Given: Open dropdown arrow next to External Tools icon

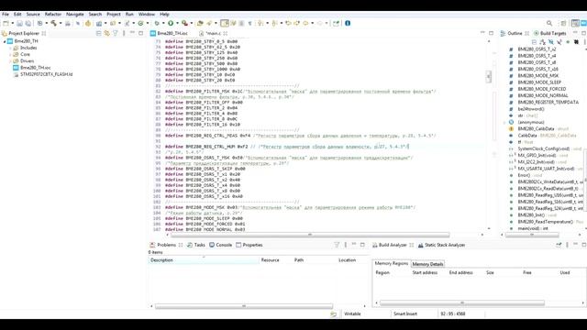Looking at the screenshot, I should coord(192,23).
